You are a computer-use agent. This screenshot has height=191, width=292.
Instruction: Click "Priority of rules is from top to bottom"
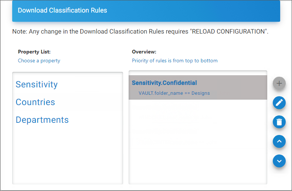tap(174, 60)
